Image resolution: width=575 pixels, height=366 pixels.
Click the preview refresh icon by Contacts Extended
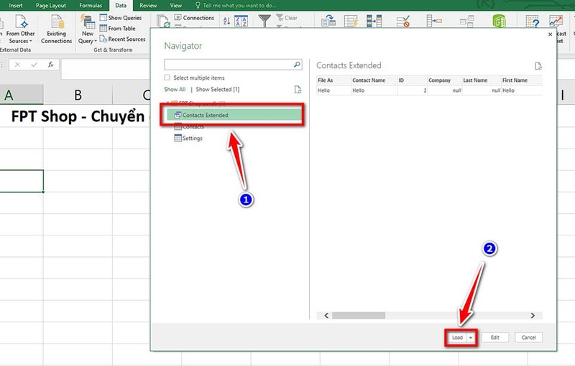(x=538, y=66)
